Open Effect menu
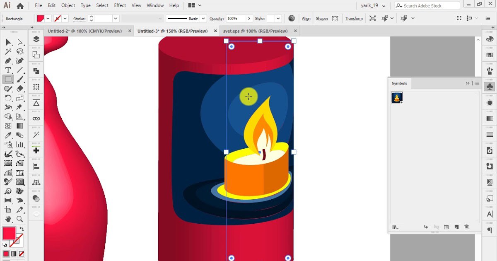Viewport: 497px width, 261px height. tap(120, 5)
